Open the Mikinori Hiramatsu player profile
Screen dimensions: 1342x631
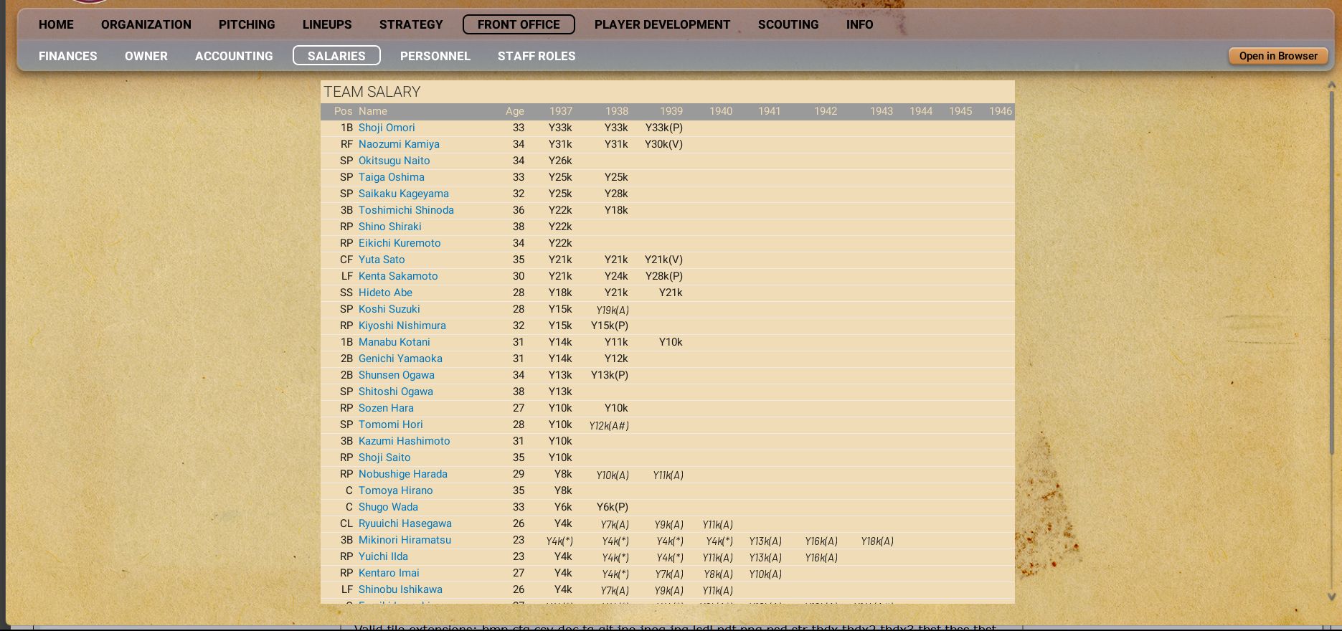(x=405, y=540)
